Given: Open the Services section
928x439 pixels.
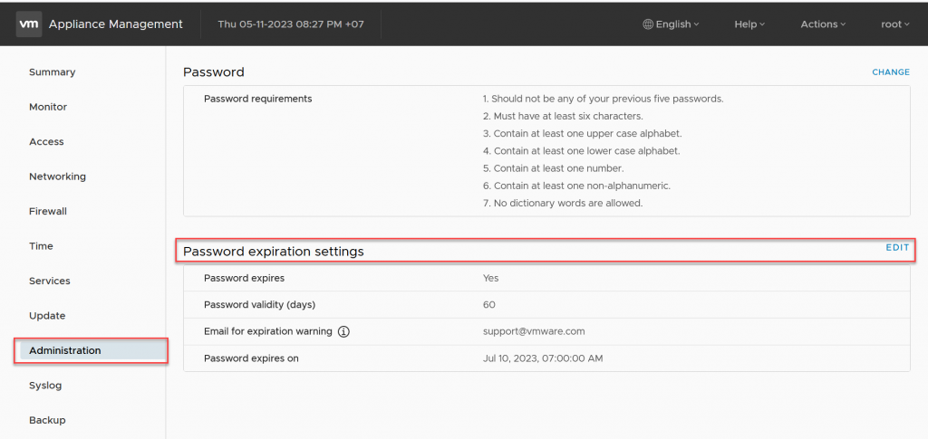Looking at the screenshot, I should [x=50, y=282].
